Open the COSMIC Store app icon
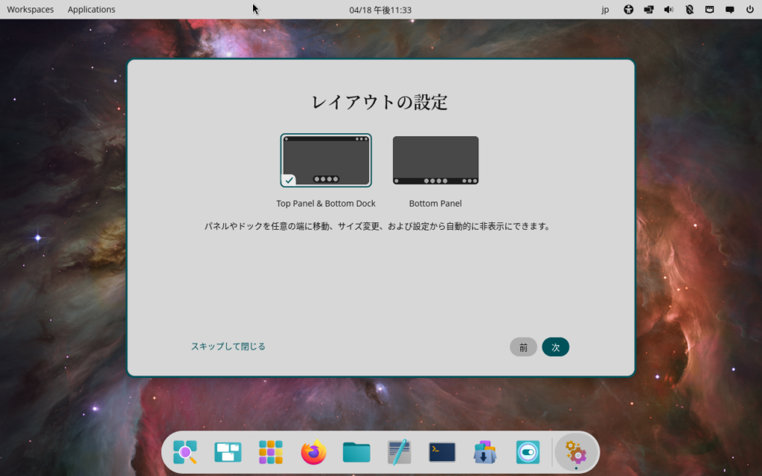Image resolution: width=762 pixels, height=476 pixels. (x=484, y=452)
